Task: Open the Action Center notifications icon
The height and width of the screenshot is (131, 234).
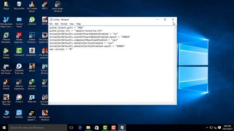Action: tap(219, 128)
